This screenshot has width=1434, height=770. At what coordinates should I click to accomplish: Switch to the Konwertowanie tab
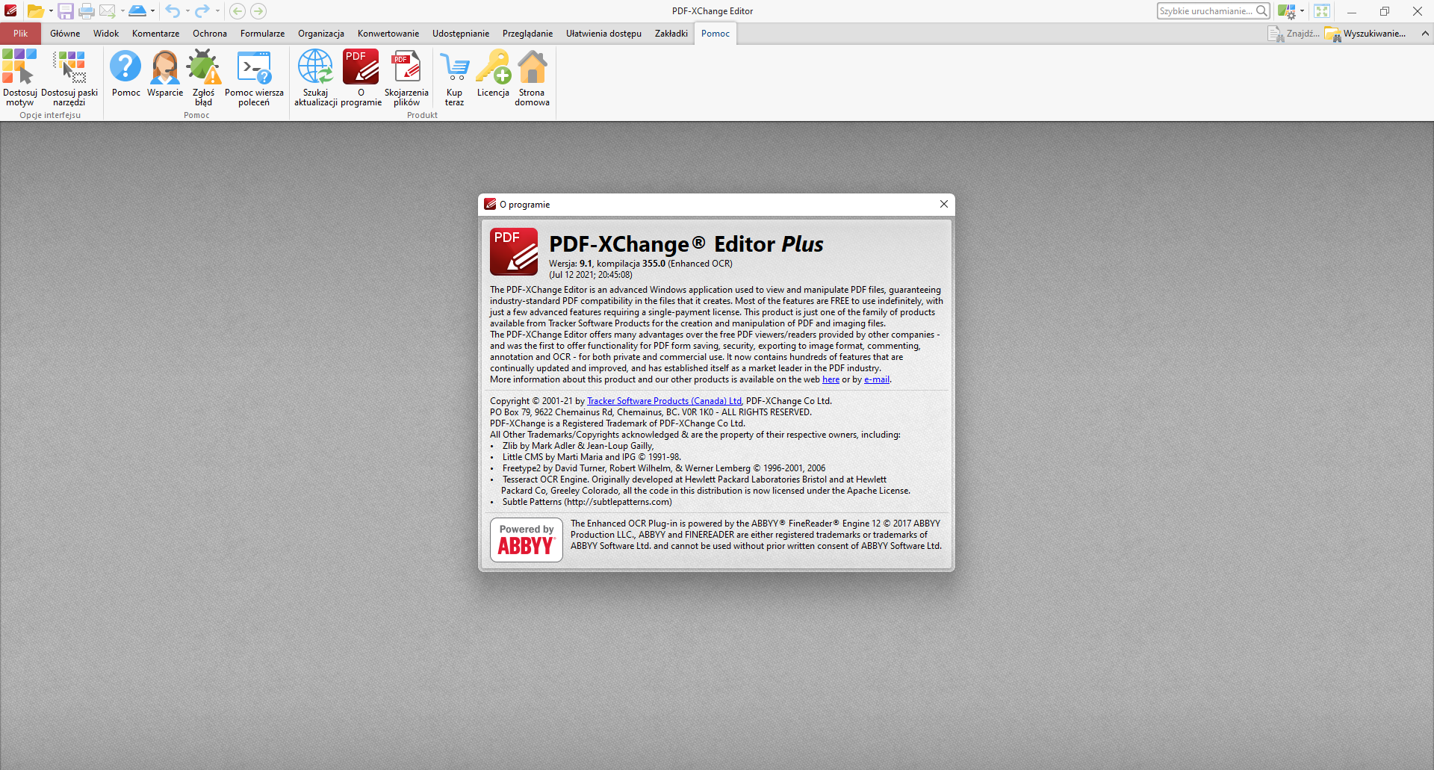click(388, 34)
